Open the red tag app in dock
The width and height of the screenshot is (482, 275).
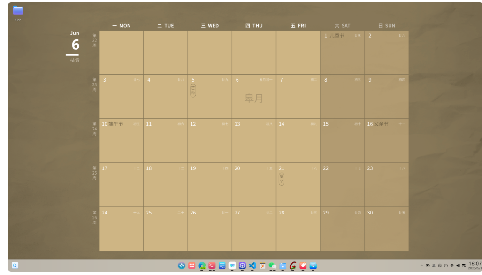pos(303,266)
